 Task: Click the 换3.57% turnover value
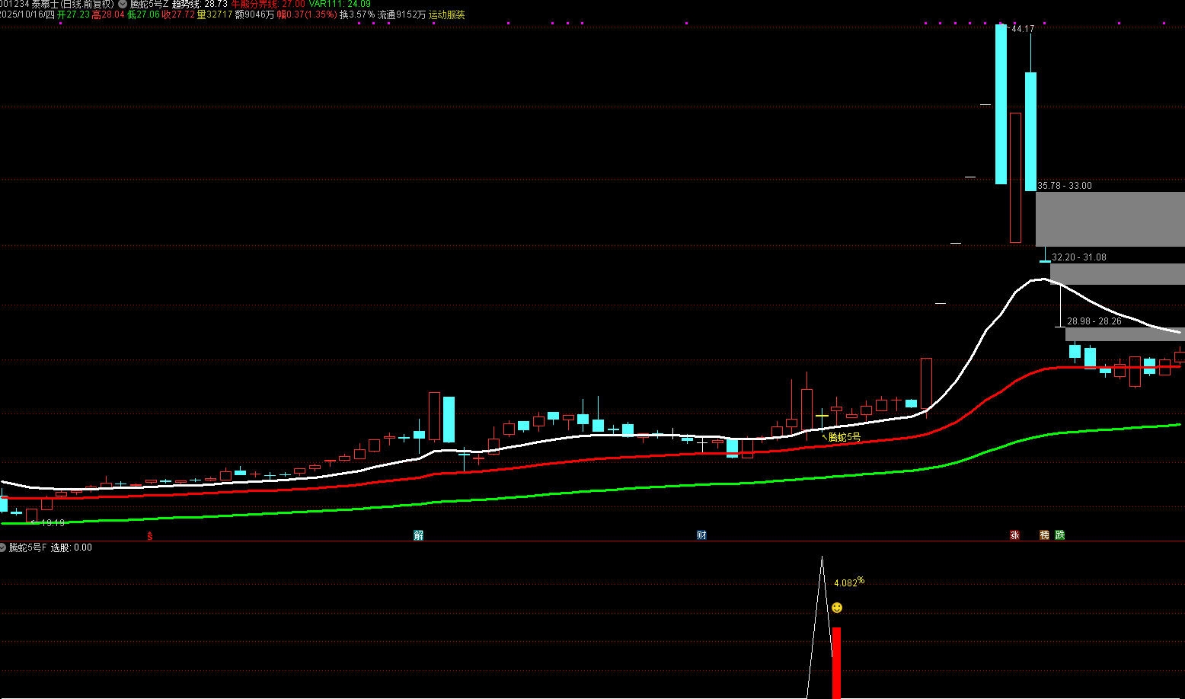point(357,14)
